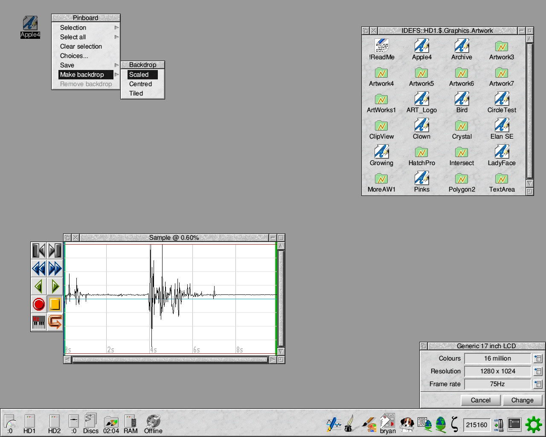Image resolution: width=546 pixels, height=437 pixels.
Task: Click the sample window horizontal scrollbar
Action: [x=170, y=360]
